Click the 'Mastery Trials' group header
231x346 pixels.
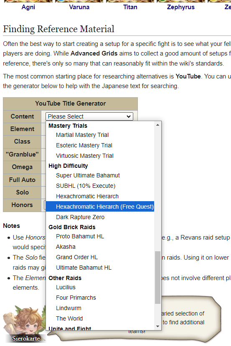click(x=68, y=126)
